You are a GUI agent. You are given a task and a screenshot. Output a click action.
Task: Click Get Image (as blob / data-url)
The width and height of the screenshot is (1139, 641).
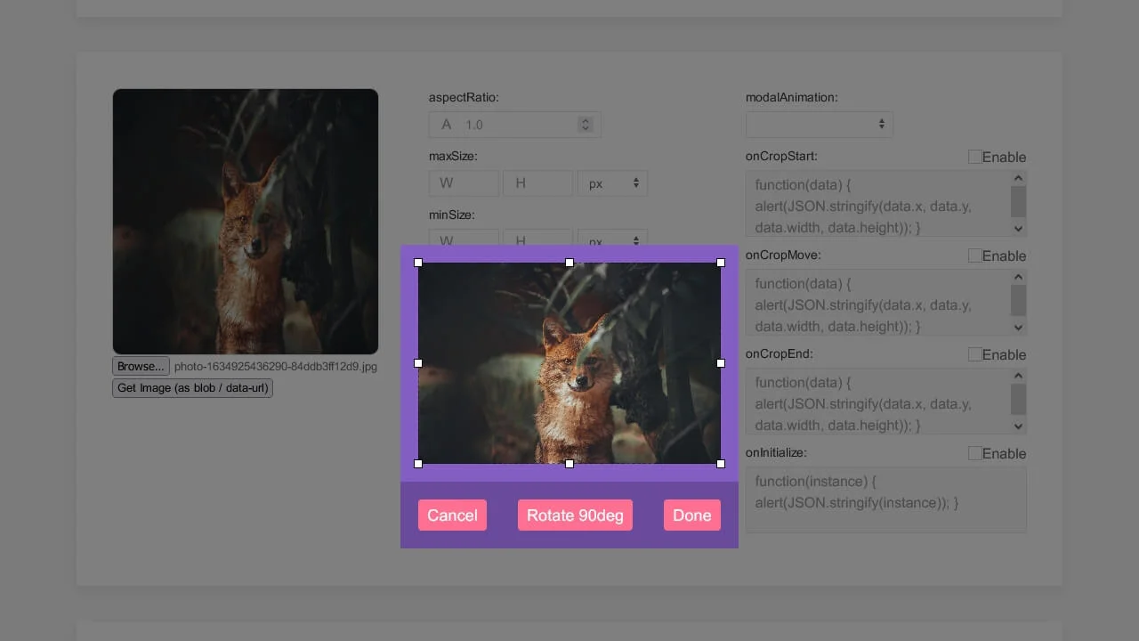[x=191, y=387]
